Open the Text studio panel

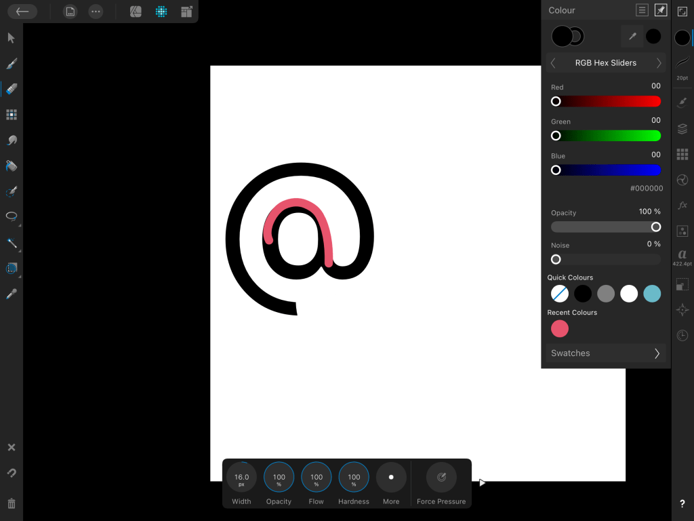682,254
